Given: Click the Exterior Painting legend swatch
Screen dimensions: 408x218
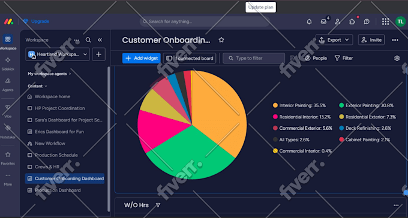Looking at the screenshot, I should point(341,105).
